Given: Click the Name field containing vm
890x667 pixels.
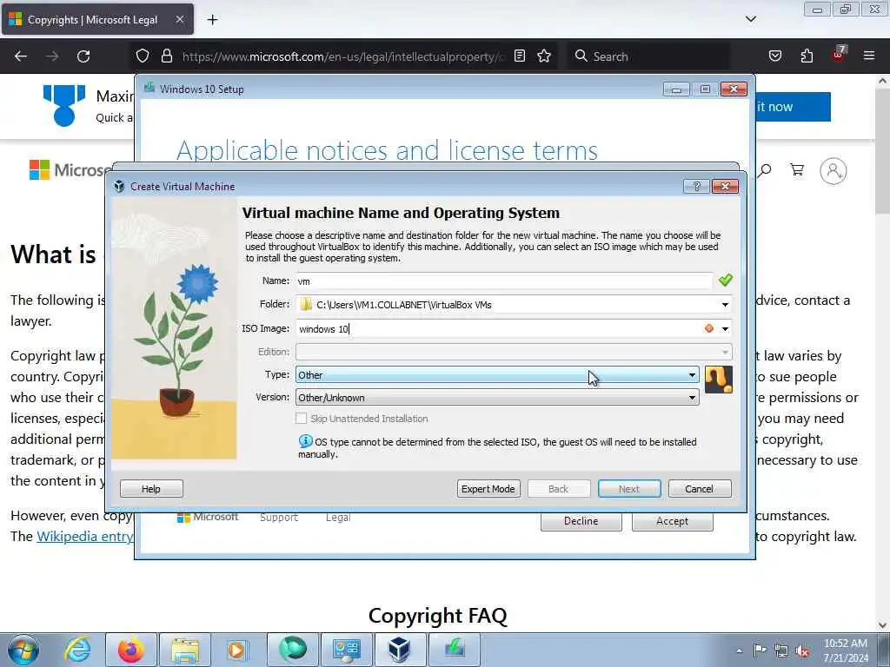Looking at the screenshot, I should click(x=504, y=281).
